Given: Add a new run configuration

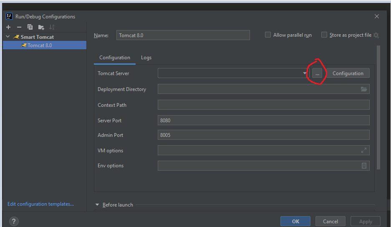Looking at the screenshot, I should coord(8,27).
